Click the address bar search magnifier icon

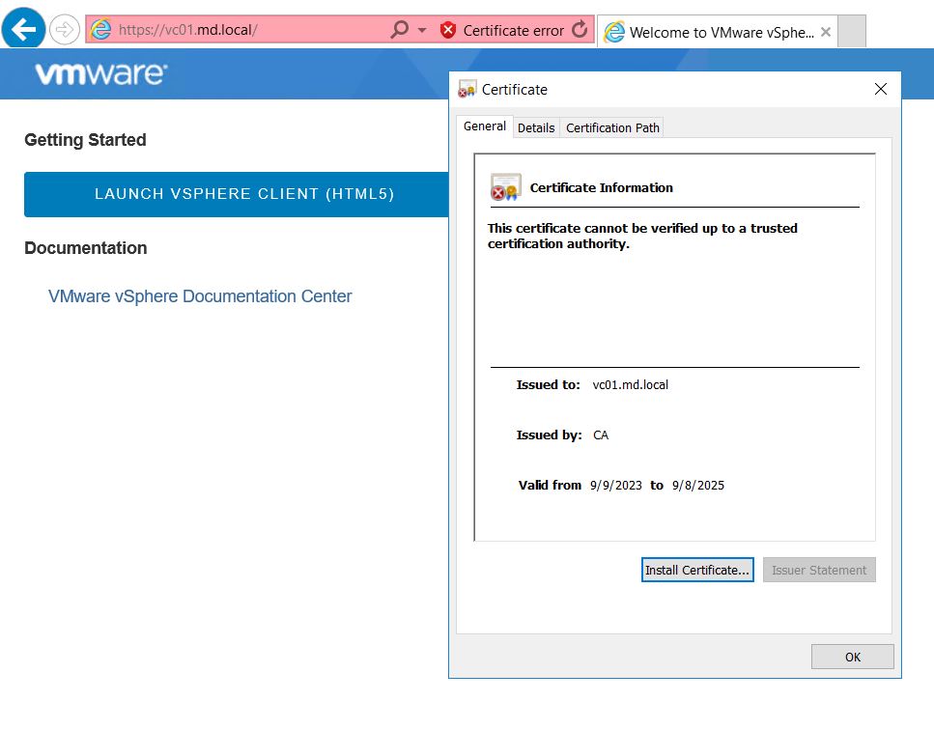(399, 29)
